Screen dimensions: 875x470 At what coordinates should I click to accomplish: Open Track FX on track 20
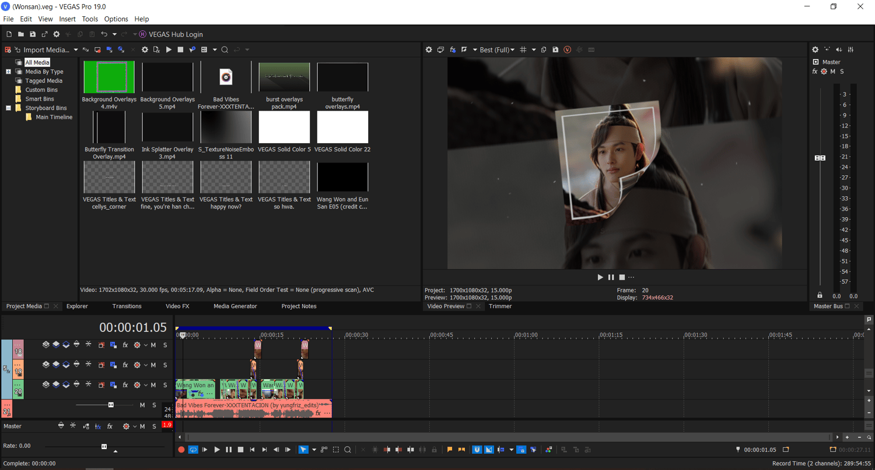[125, 385]
